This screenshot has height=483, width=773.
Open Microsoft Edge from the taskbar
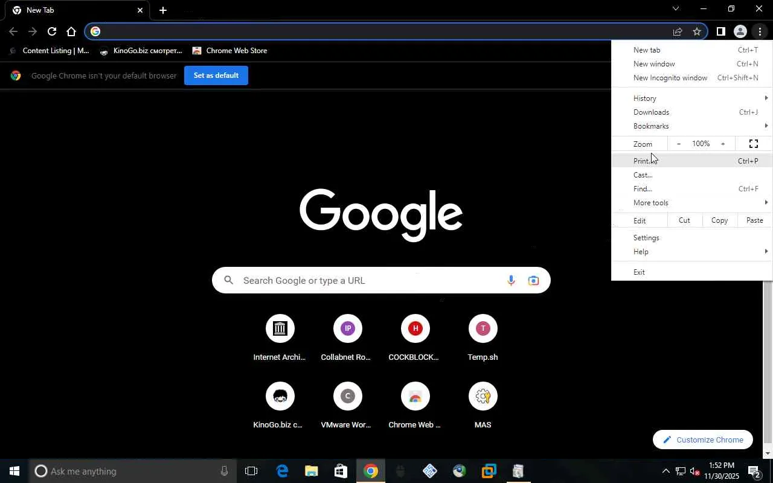282,471
